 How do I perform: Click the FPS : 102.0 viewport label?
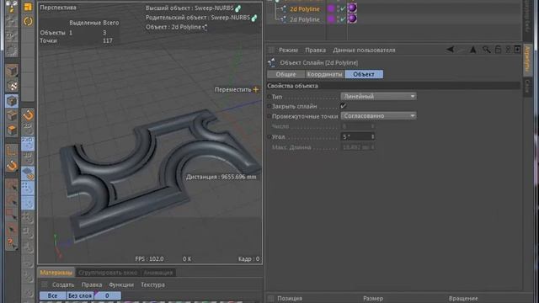point(149,258)
